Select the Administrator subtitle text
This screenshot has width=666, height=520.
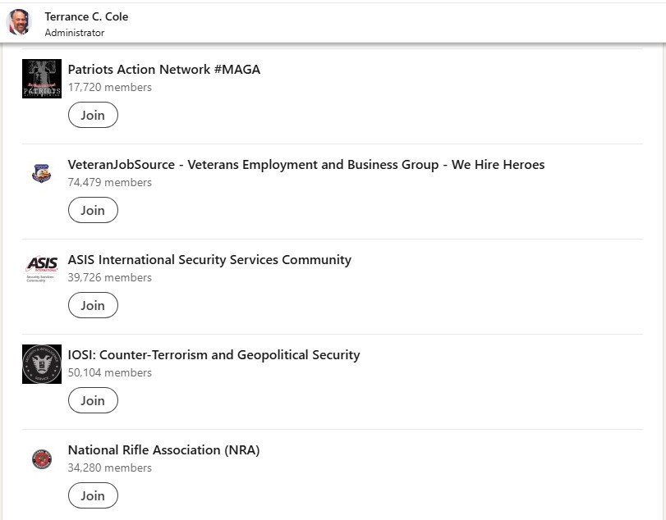tap(75, 33)
